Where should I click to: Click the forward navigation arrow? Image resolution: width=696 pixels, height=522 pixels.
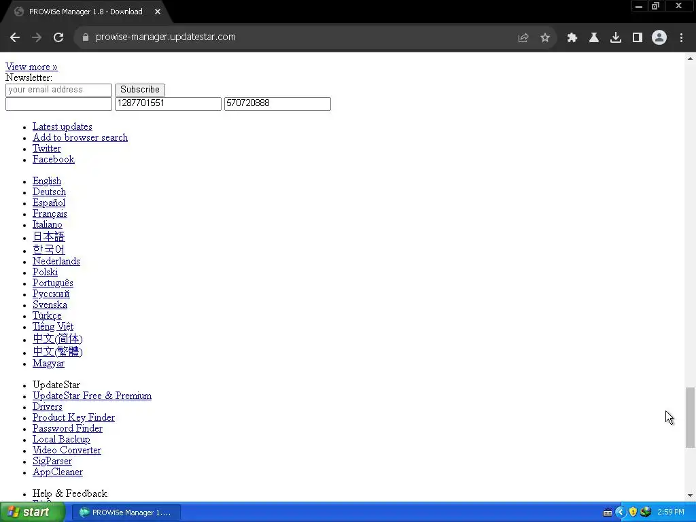[37, 37]
